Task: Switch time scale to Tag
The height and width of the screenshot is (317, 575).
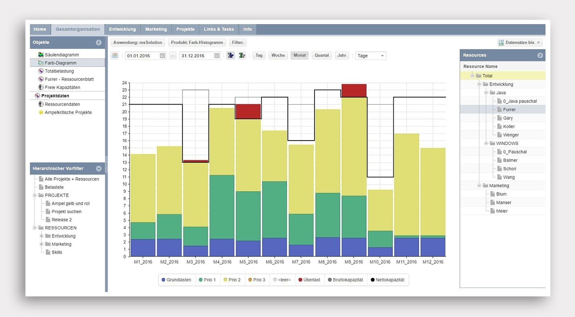Action: tap(259, 55)
